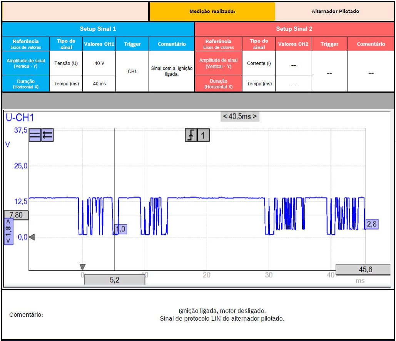Screen dimensions: 396x341
Task: Select the Setup Sinal 1 header
Action: coord(98,29)
